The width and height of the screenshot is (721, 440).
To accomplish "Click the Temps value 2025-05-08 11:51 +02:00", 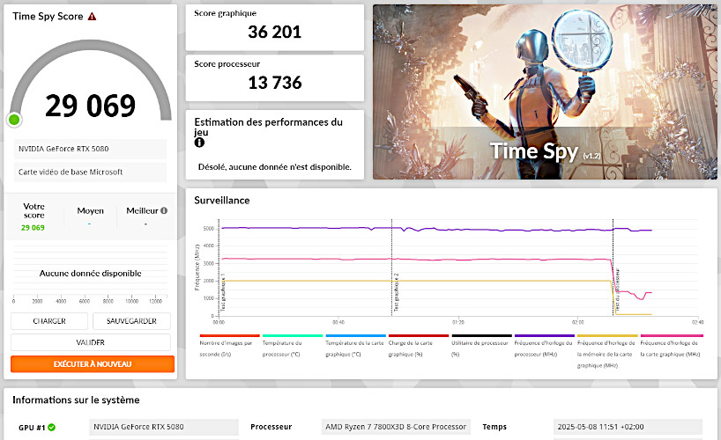I will point(628,427).
